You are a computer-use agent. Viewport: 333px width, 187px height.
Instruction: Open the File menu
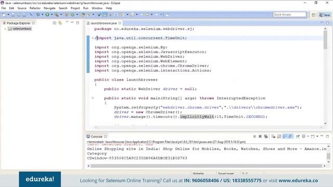coord(4,8)
